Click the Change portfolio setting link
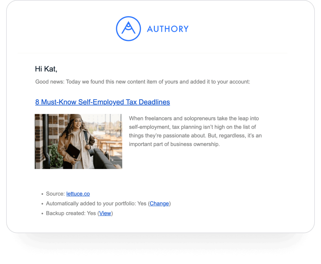This screenshot has height=264, width=321. (x=159, y=204)
